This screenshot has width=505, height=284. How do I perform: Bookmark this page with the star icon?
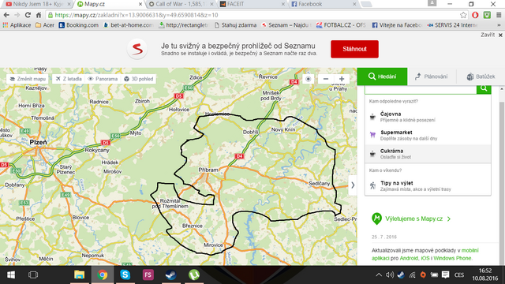pos(463,15)
